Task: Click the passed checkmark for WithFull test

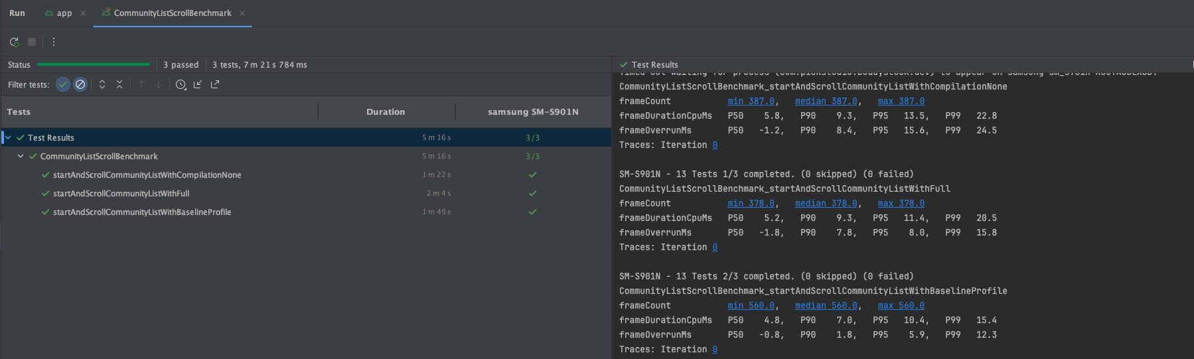Action: click(x=532, y=194)
